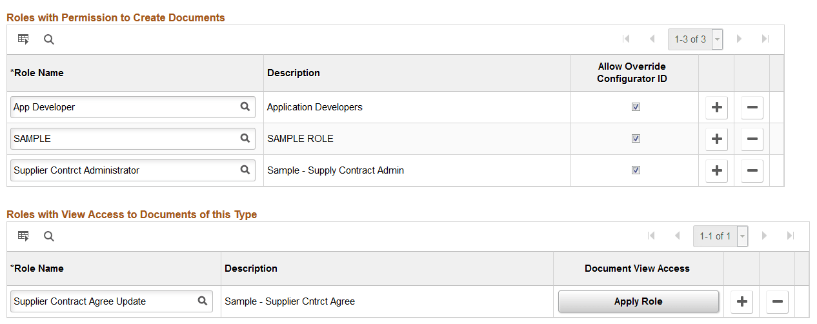Screen dimensions: 817x324
Task: Open lookup for Supplier Contract Agree Update
Action: pos(203,301)
